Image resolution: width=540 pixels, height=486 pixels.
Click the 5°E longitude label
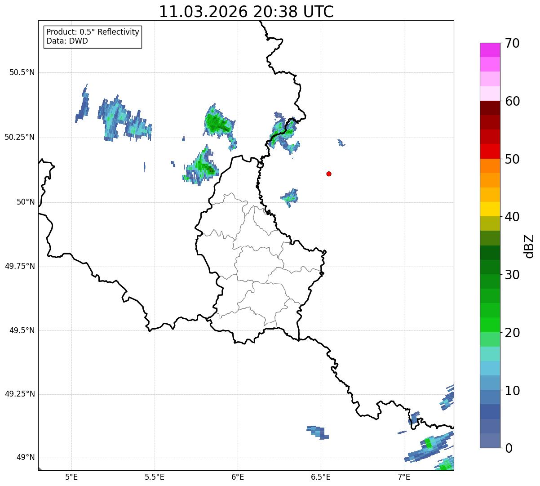point(72,477)
